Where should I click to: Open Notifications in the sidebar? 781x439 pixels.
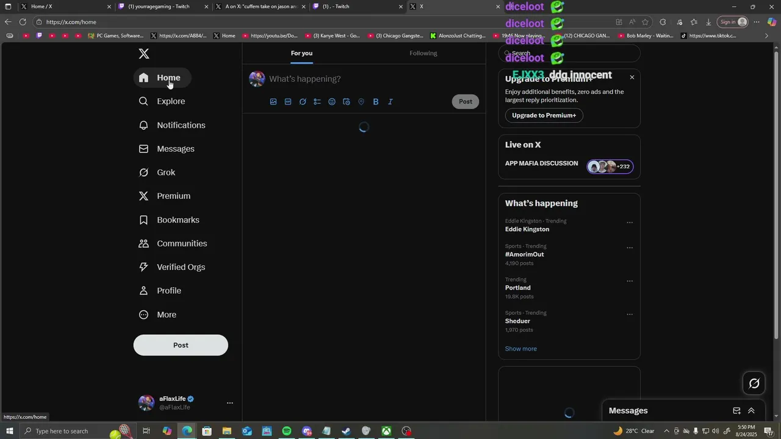pos(173,125)
